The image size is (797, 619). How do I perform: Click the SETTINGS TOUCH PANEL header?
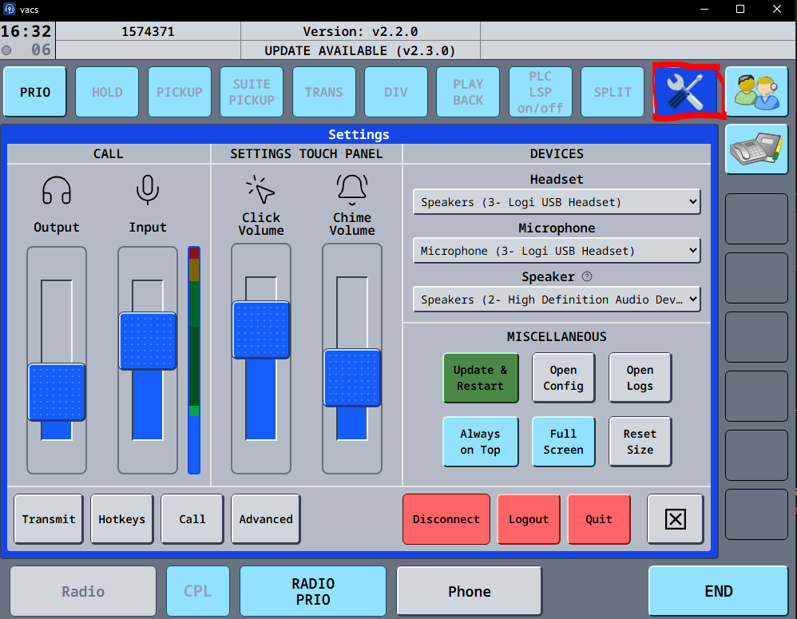[307, 153]
